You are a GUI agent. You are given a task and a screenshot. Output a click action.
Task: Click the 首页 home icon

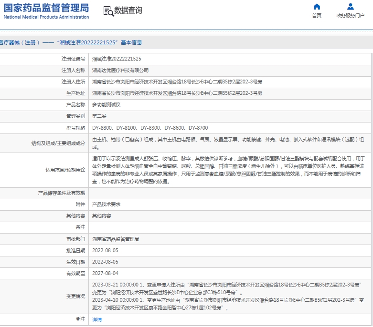tap(317, 7)
